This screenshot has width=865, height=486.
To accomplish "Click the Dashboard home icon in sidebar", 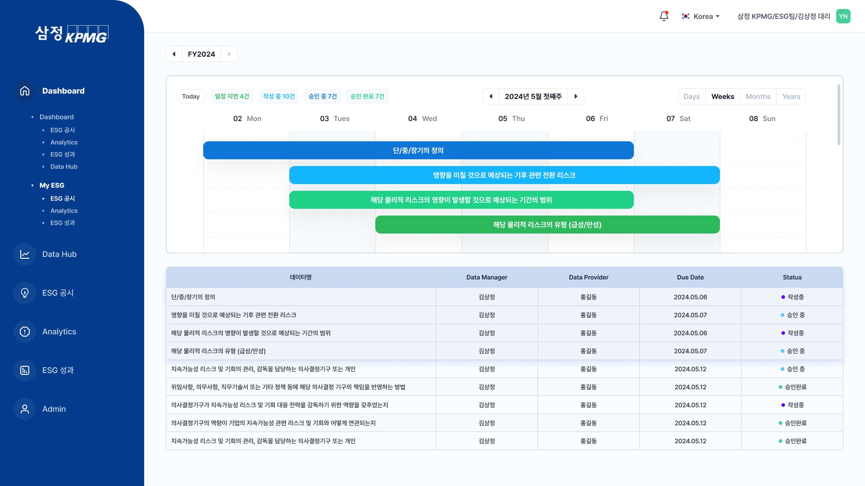I will coord(25,91).
